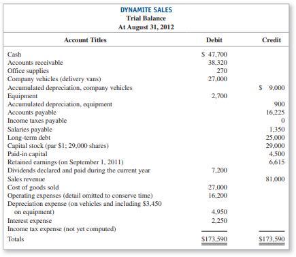Select Capital stock (par $1) label
The width and height of the screenshot is (296, 257).
(x=58, y=146)
